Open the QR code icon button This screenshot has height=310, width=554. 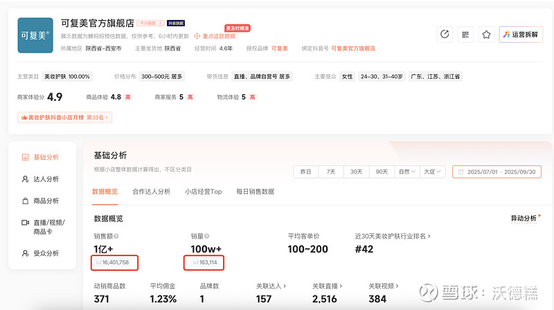coord(465,35)
